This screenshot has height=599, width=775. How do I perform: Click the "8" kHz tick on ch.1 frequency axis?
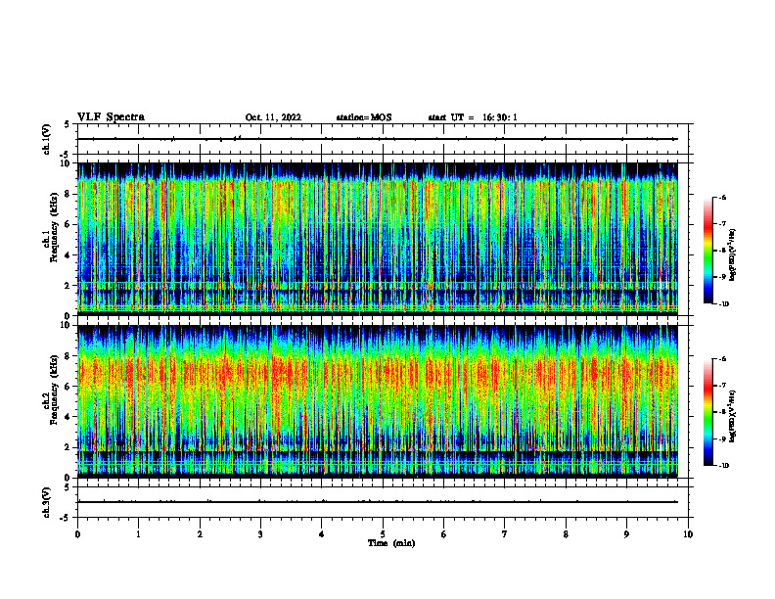[x=68, y=194]
